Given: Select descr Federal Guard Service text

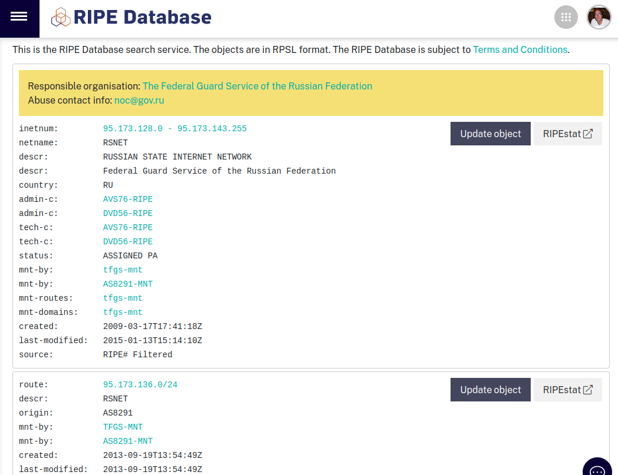Looking at the screenshot, I should tap(219, 171).
